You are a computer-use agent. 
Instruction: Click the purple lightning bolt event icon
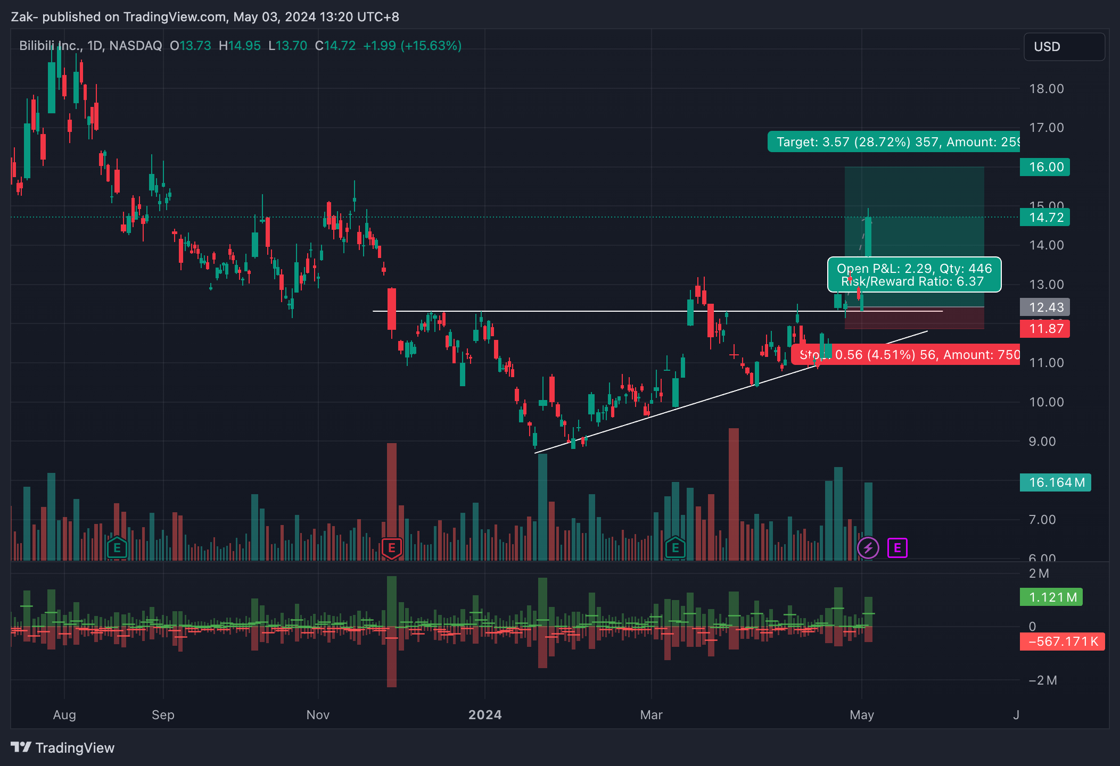coord(868,547)
